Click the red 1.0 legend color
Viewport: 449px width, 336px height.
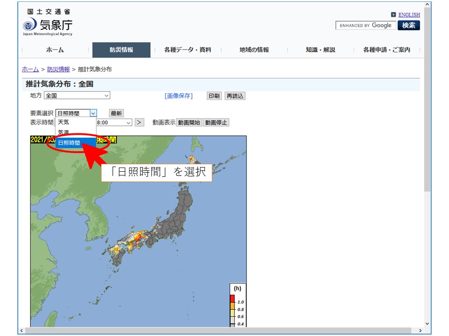232,298
